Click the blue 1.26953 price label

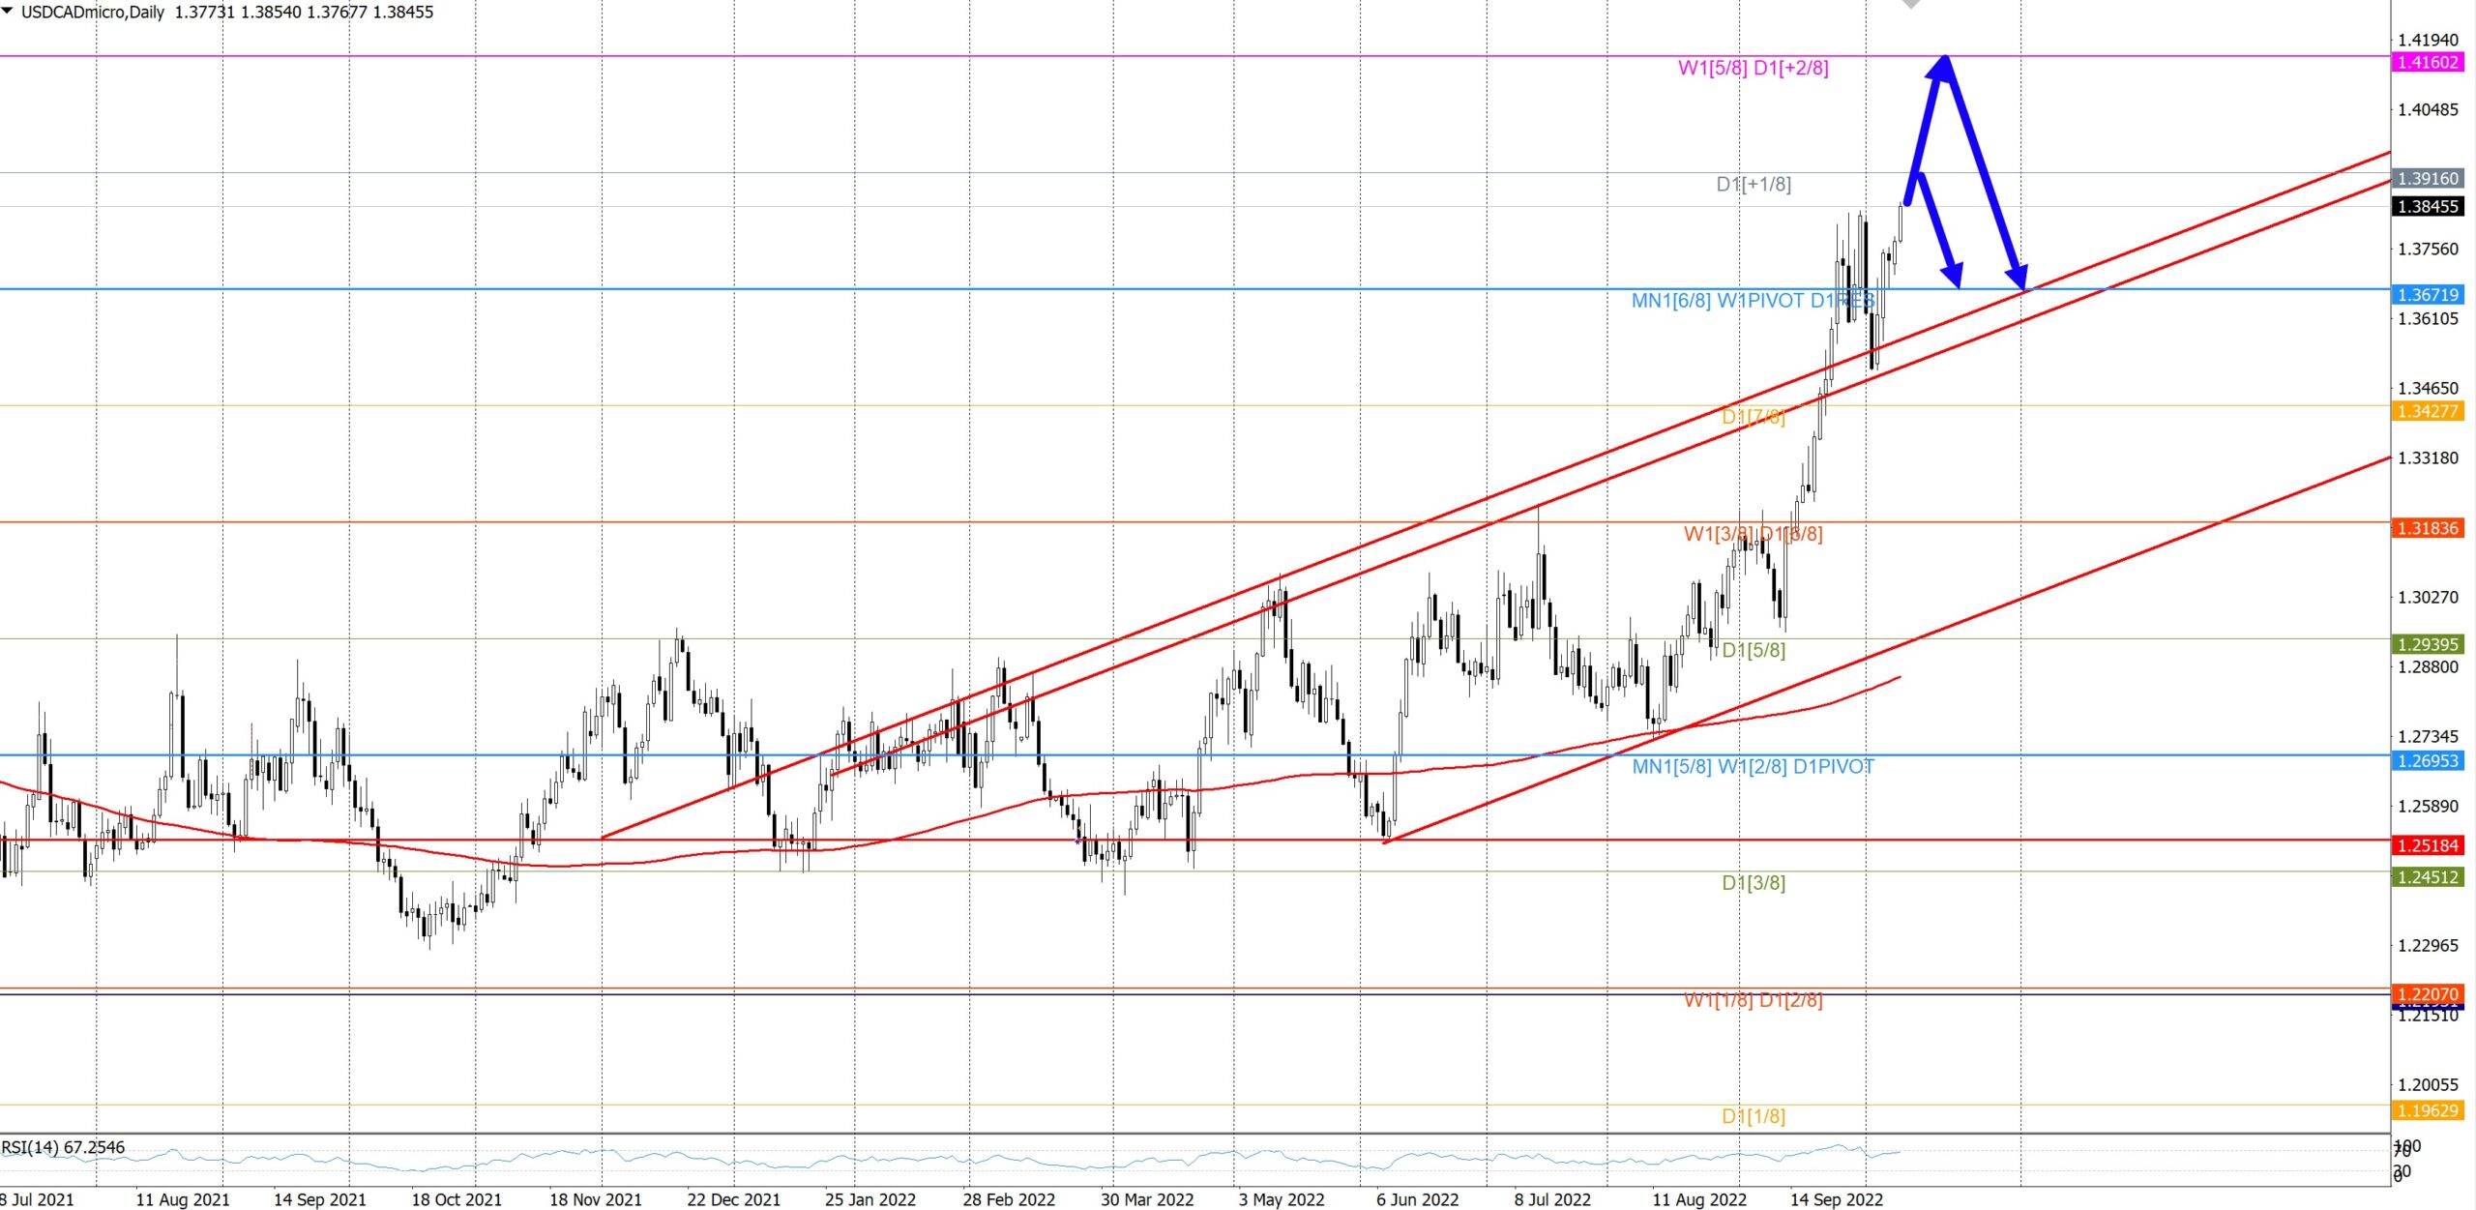[2428, 760]
